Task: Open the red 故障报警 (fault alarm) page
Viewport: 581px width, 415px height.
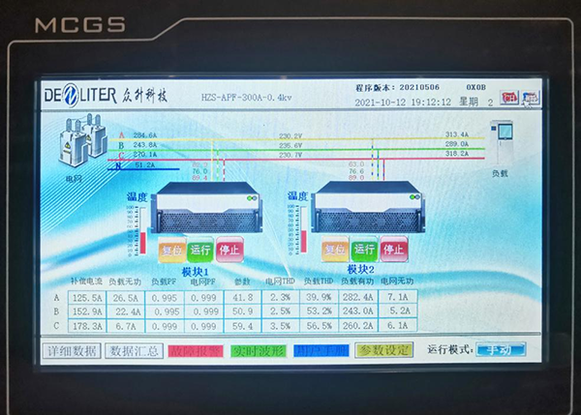Action: (195, 350)
